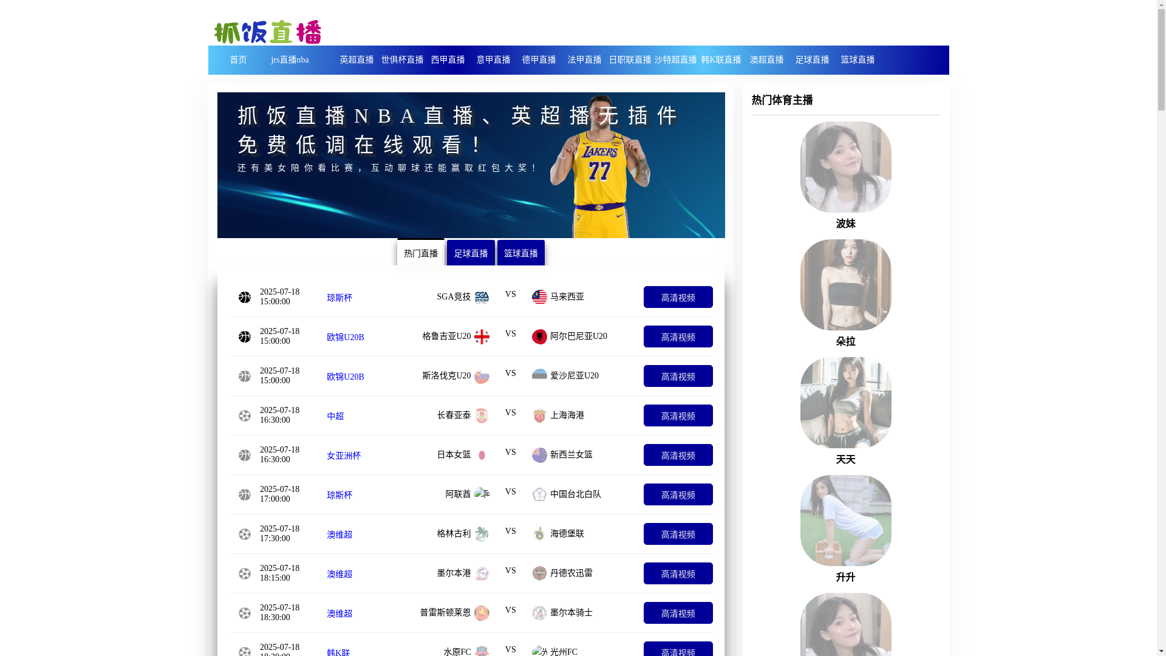Open 澳超直播 navigation link
The image size is (1166, 656).
[x=766, y=60]
